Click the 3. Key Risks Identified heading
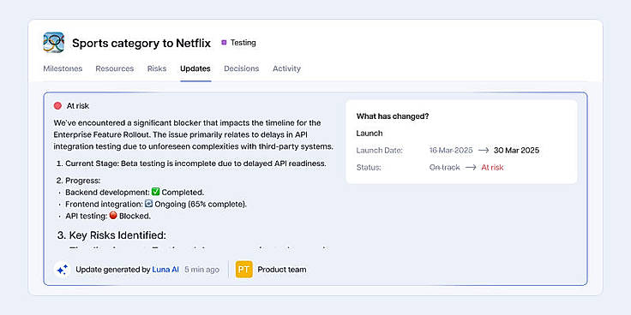The height and width of the screenshot is (315, 631). [111, 235]
